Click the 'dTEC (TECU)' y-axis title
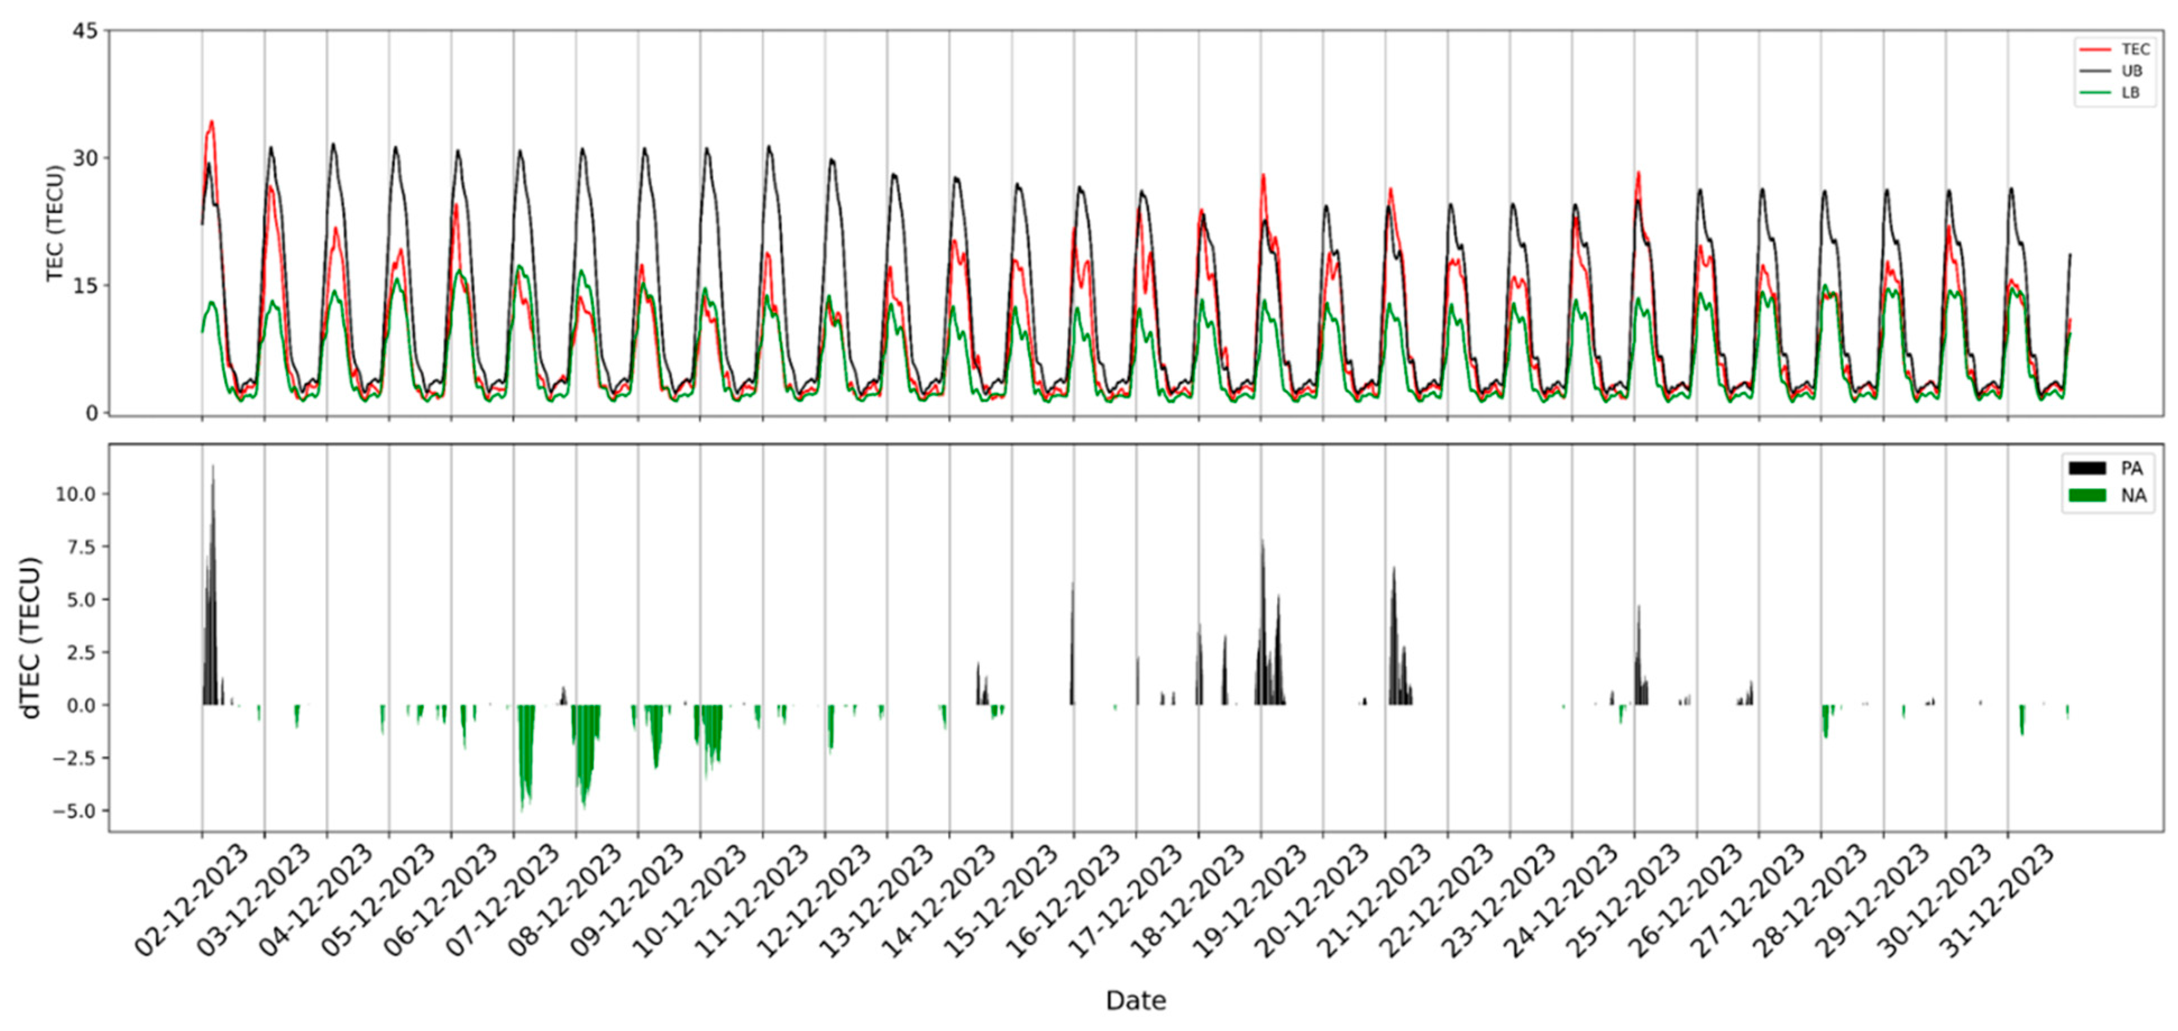The image size is (2178, 1031). point(31,639)
